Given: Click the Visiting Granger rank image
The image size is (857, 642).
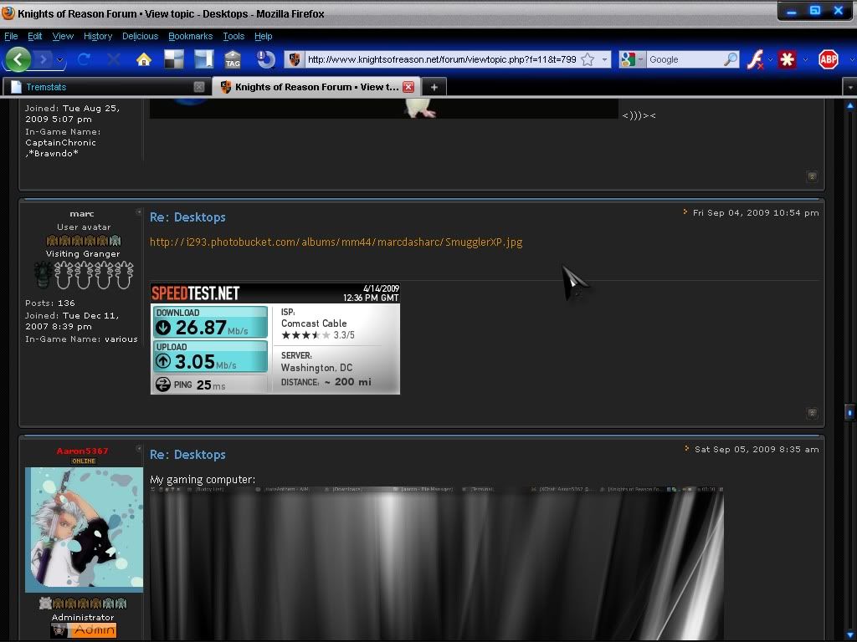Looking at the screenshot, I should [83, 274].
